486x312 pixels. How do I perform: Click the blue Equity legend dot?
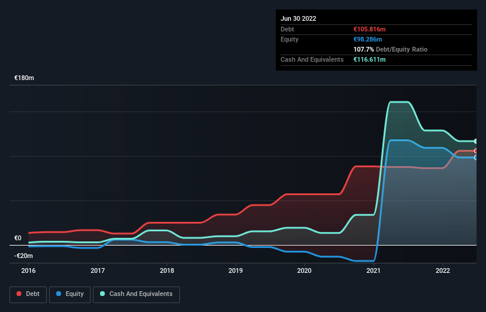click(59, 294)
